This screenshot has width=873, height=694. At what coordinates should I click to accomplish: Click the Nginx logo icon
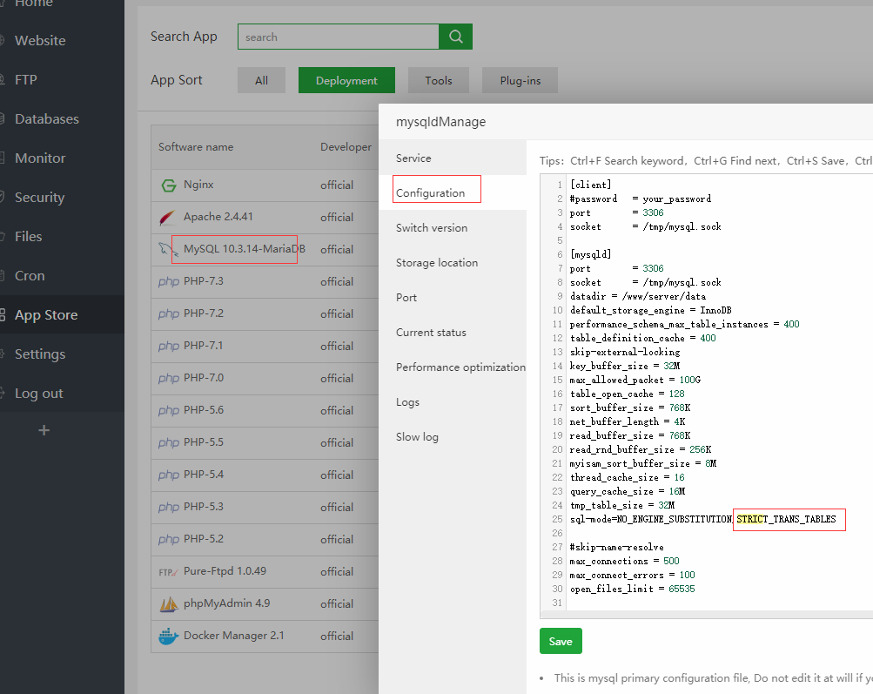click(168, 185)
